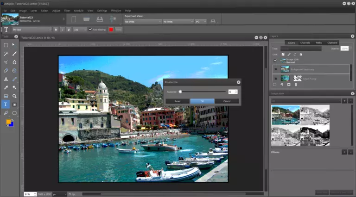Open the Filter menu
The width and height of the screenshot is (356, 197).
click(x=68, y=10)
